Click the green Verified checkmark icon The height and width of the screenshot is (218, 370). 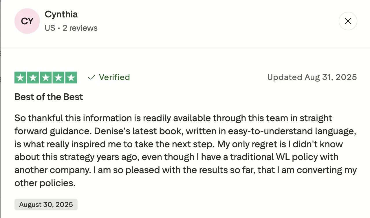[91, 77]
